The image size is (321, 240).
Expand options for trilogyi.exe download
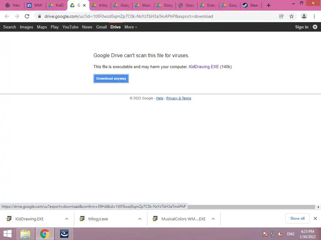(x=140, y=219)
